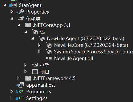Click the StarAgent C# project icon

click(14, 5)
